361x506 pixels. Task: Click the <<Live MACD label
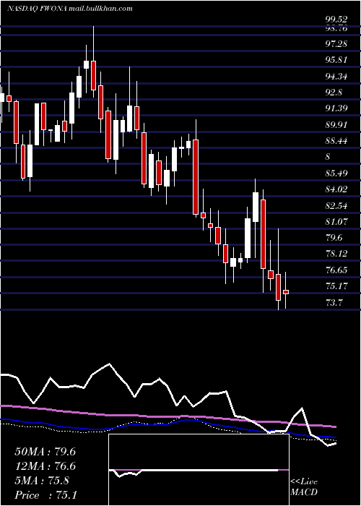coord(304,487)
